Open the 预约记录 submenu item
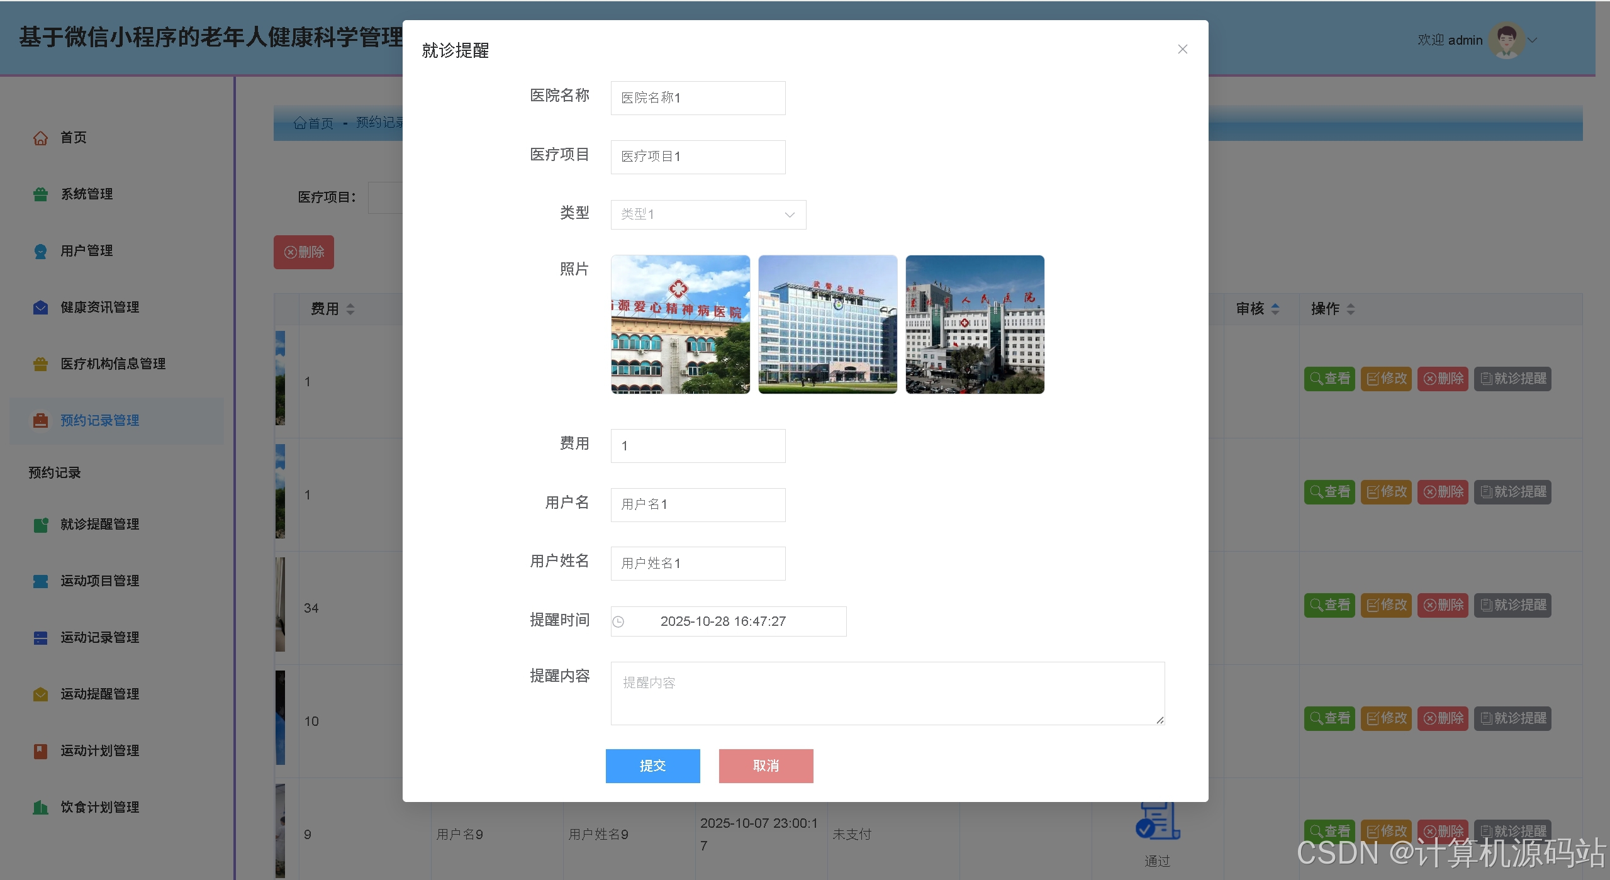Screen dimensions: 1610x880 pos(55,473)
